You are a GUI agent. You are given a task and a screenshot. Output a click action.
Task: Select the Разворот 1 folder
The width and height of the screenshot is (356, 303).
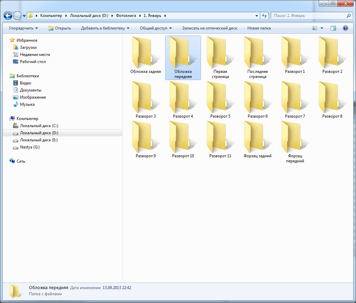[295, 55]
